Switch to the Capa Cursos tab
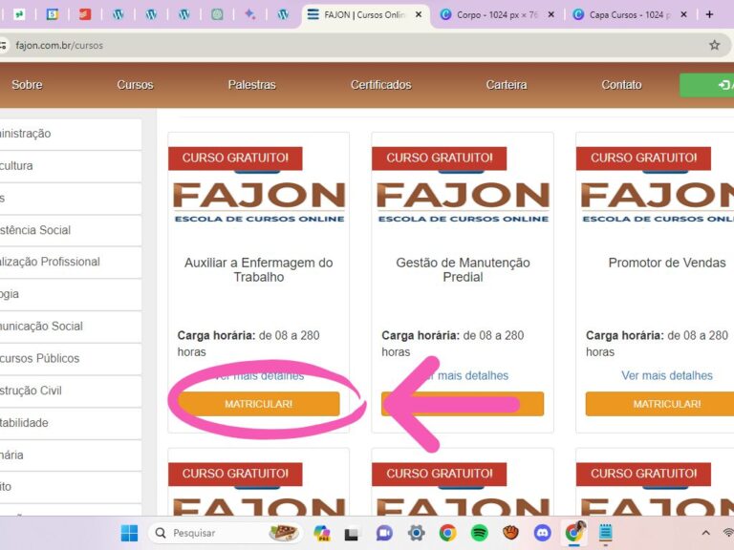734x550 pixels. [x=630, y=15]
